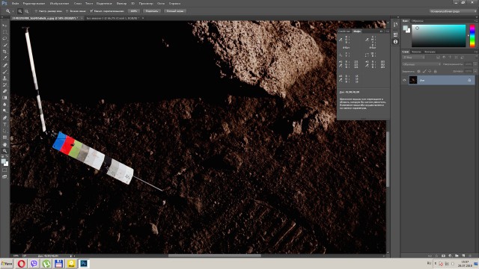Open the Фильтр menu
Viewport: 479px width, 269px height.
pos(121,3)
